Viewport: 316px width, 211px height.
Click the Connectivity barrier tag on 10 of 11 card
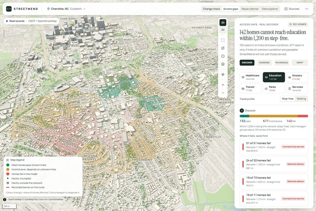click(x=293, y=199)
